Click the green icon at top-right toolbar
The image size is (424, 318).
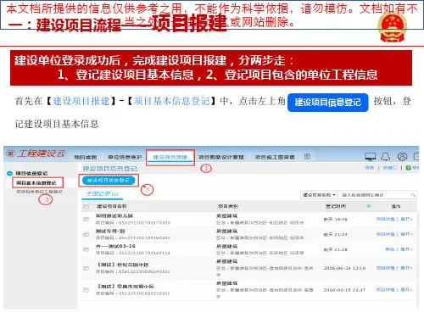(x=408, y=168)
